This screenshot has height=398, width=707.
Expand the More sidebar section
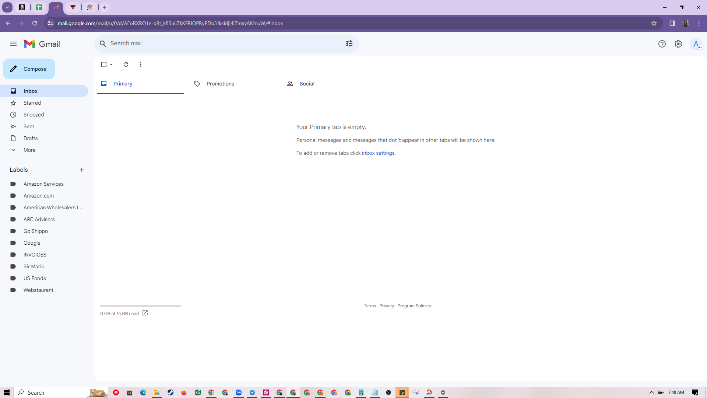point(44,150)
